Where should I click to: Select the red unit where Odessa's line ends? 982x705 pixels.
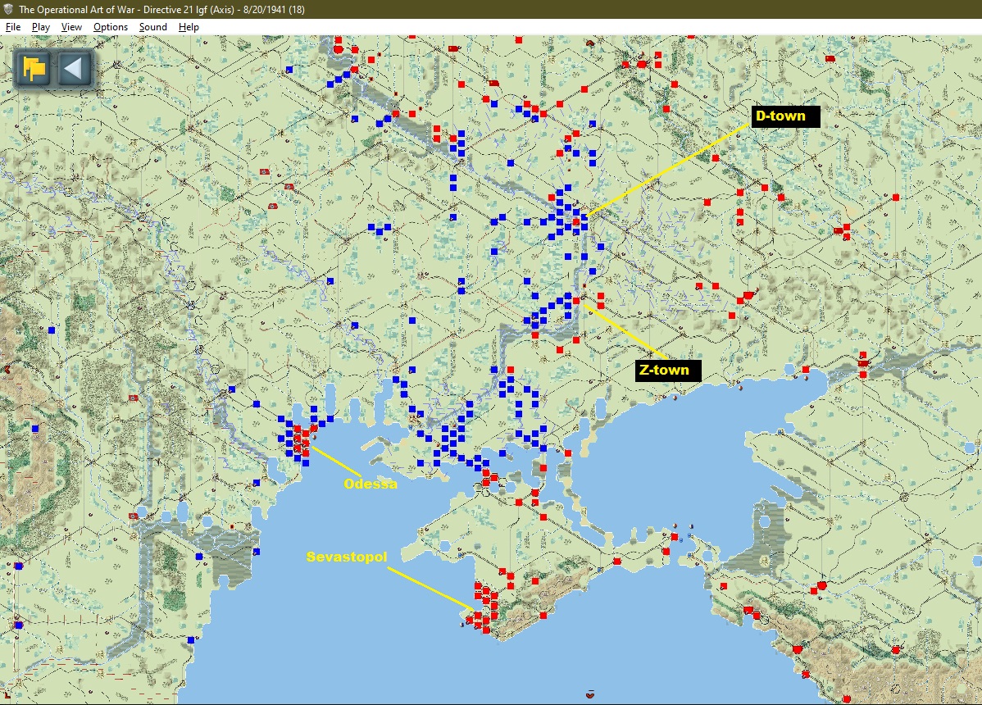coord(306,443)
